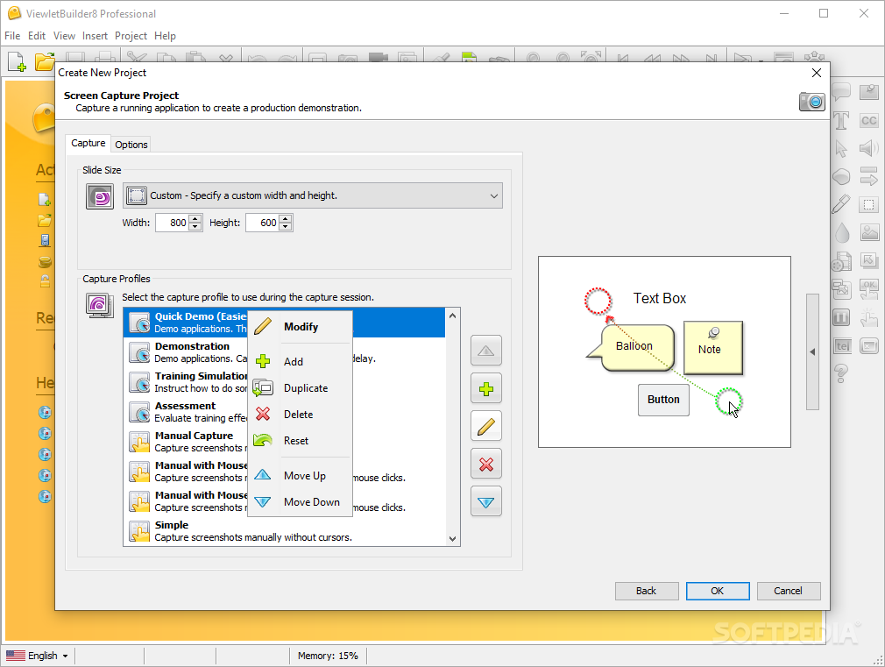
Task: Click the pause icon in right sidebar
Action: [841, 316]
